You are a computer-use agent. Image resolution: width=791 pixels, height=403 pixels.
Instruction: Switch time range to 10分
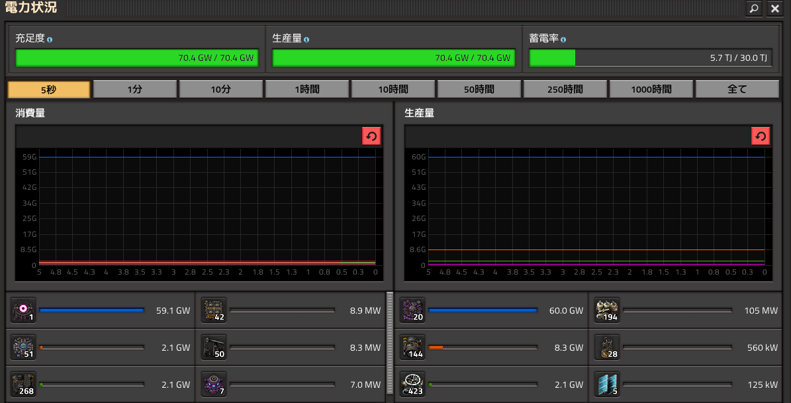click(221, 89)
